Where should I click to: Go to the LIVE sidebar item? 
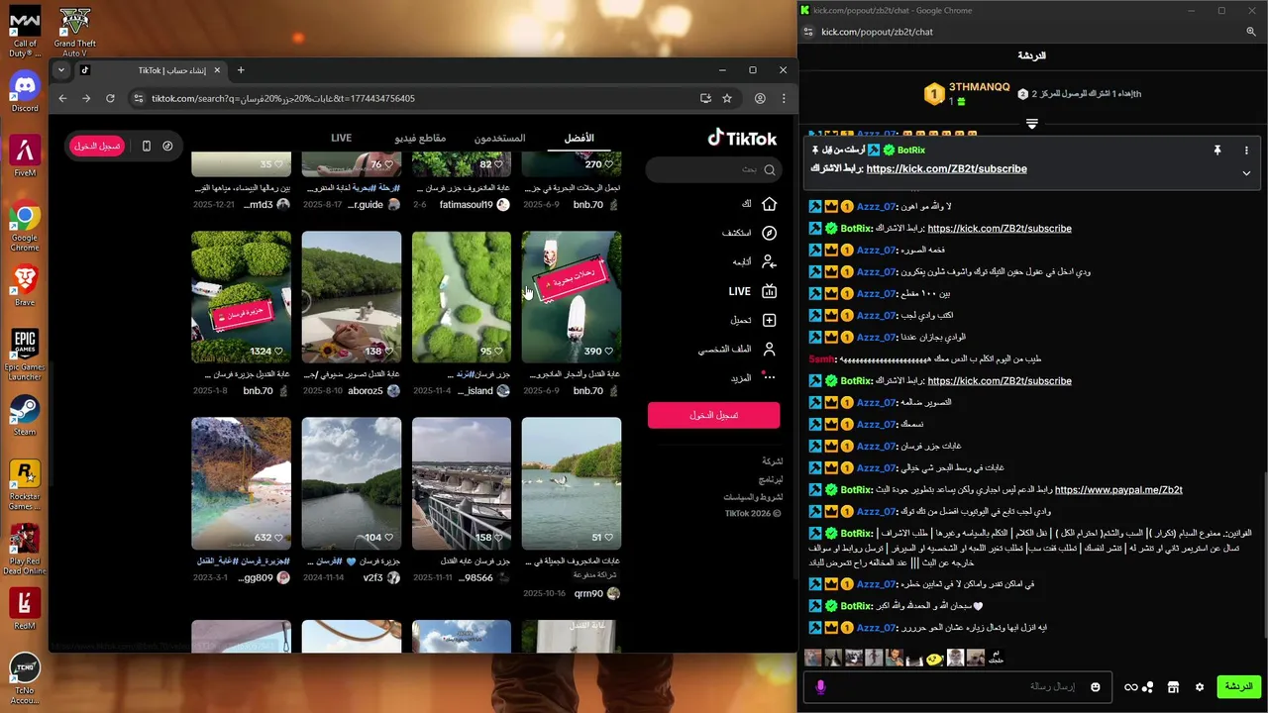click(753, 291)
